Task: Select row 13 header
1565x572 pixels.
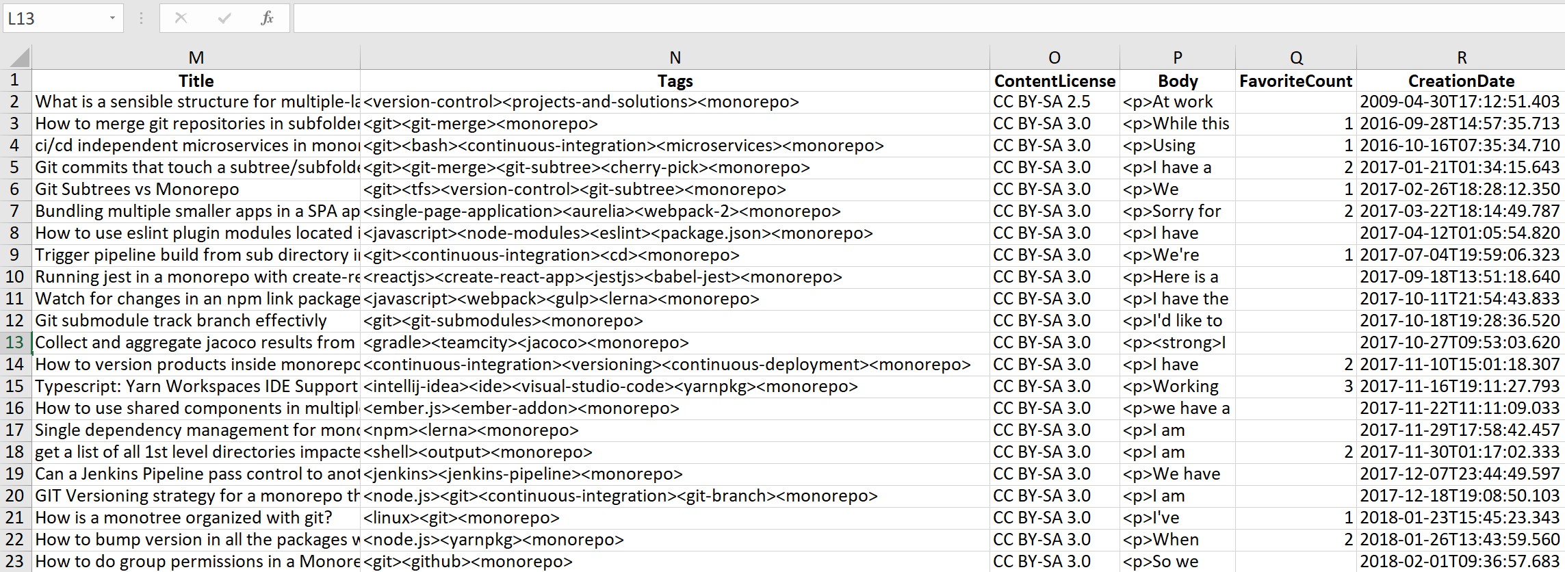Action: click(15, 343)
